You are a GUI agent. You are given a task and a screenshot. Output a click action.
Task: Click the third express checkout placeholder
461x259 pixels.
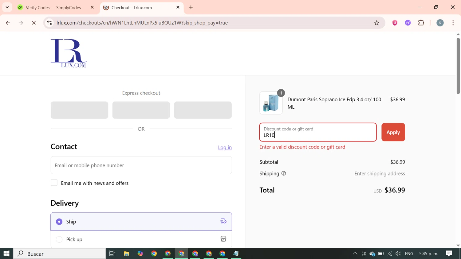coord(203,110)
